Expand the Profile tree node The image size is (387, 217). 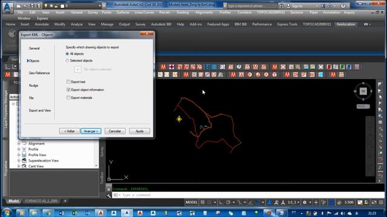pos(19,149)
